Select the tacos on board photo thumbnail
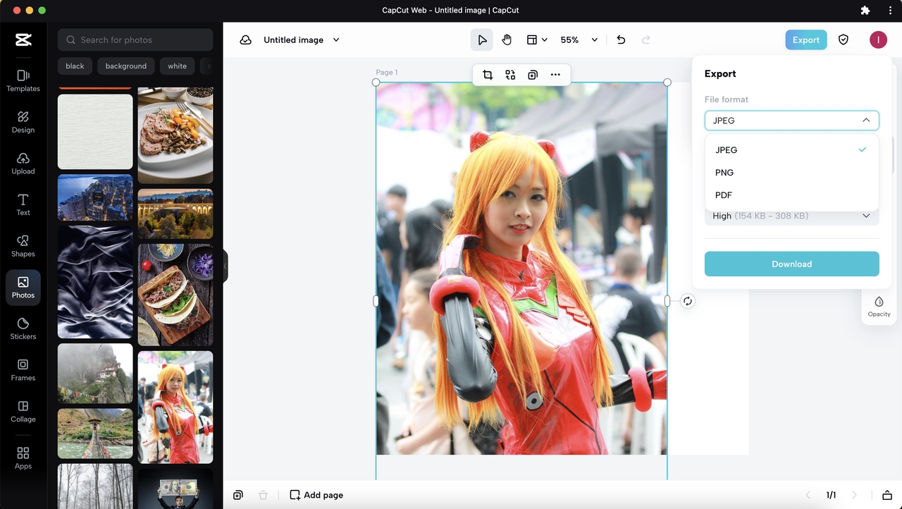 (175, 295)
